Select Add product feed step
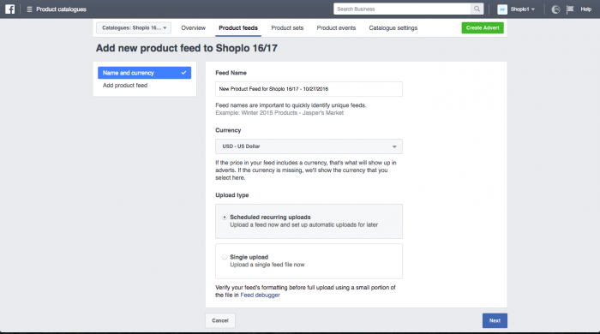The width and height of the screenshot is (600, 334). coord(125,86)
